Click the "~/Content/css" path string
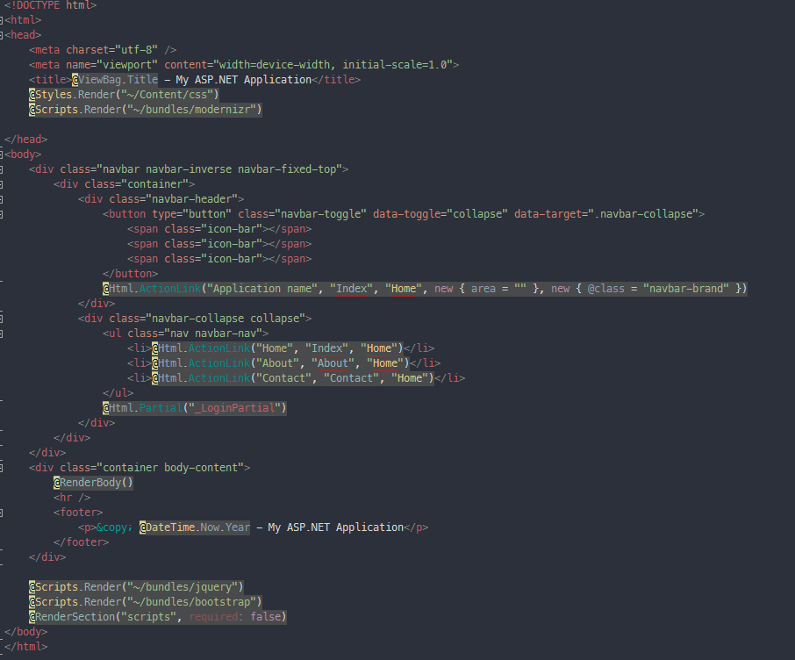Screen dimensions: 795x660 click(169, 95)
